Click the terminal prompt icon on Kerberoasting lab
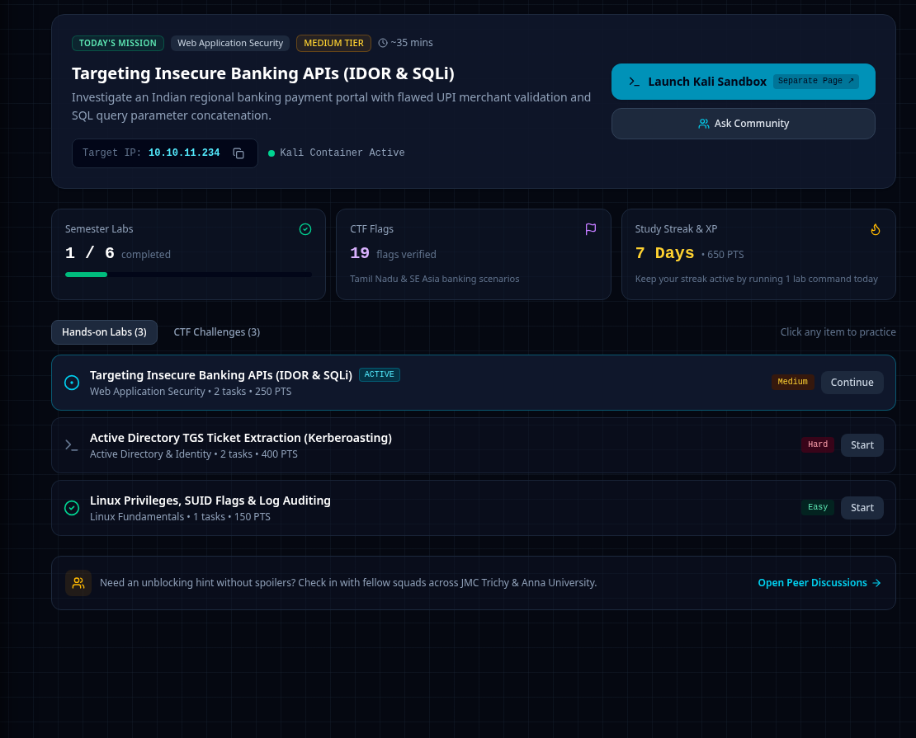The width and height of the screenshot is (916, 738). click(x=71, y=445)
